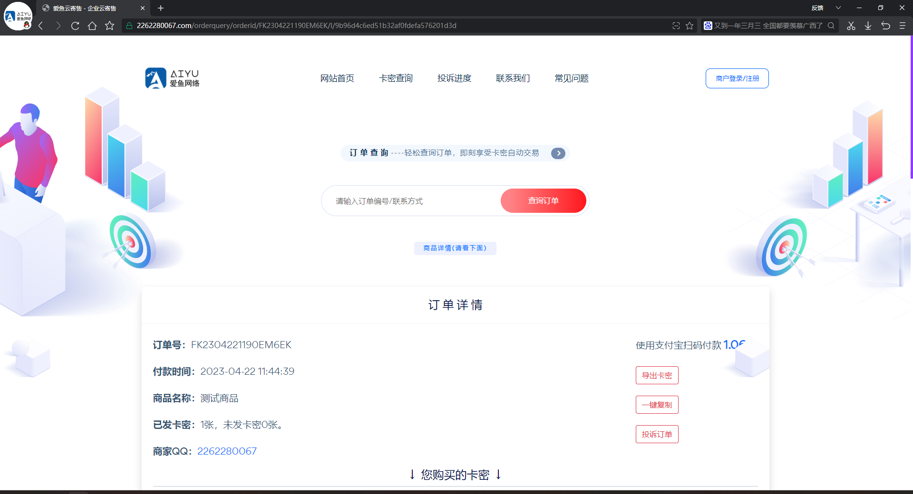Click the red 查询订单 button
This screenshot has width=913, height=494.
(x=544, y=200)
